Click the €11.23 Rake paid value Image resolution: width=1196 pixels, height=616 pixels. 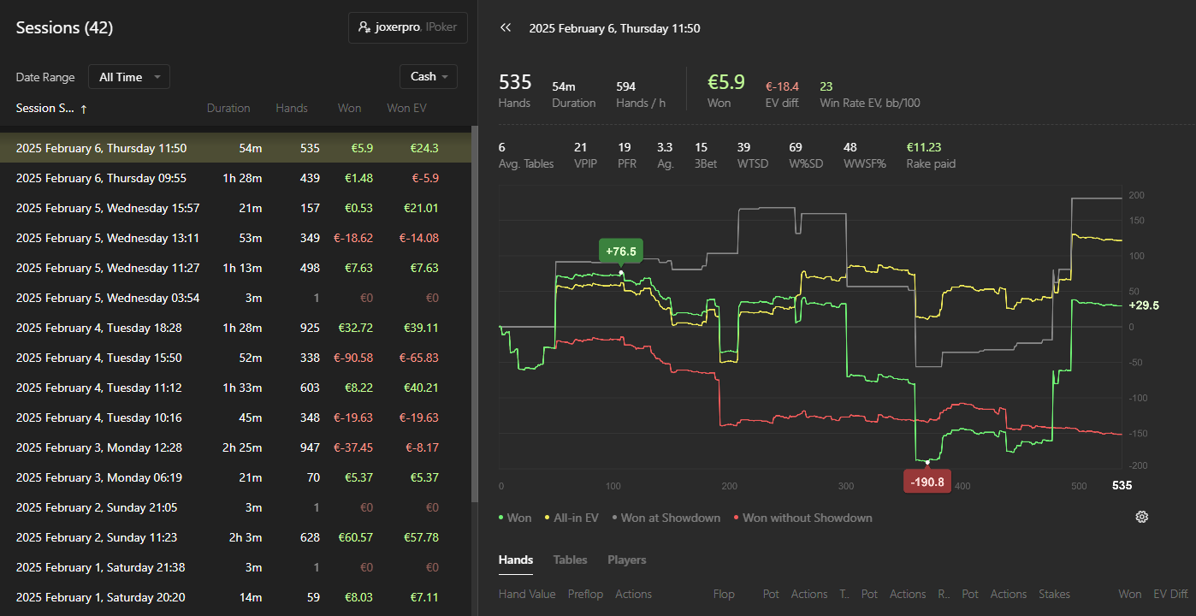(x=924, y=147)
